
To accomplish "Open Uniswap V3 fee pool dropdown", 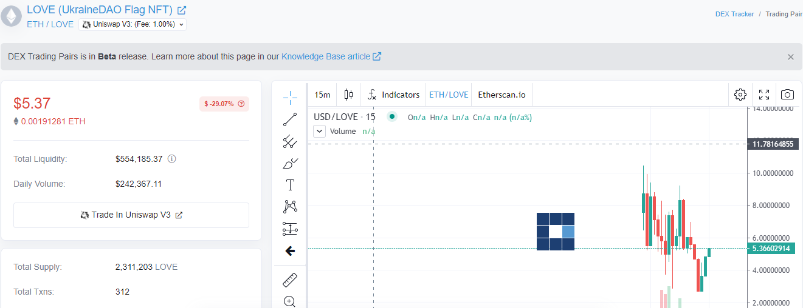I will [133, 24].
